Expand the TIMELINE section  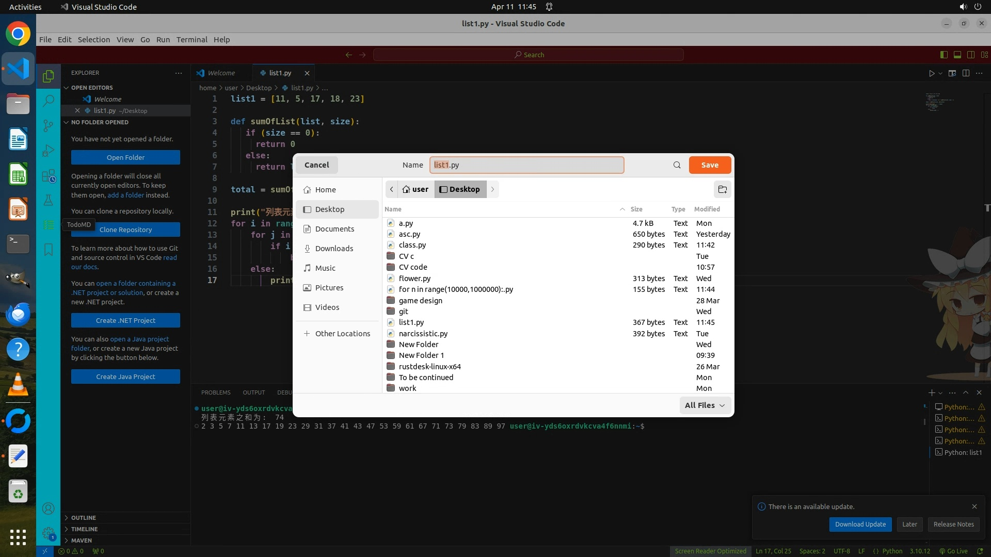(x=84, y=529)
